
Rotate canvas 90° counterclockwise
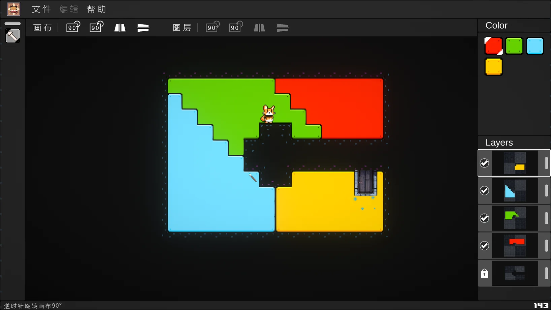96,27
